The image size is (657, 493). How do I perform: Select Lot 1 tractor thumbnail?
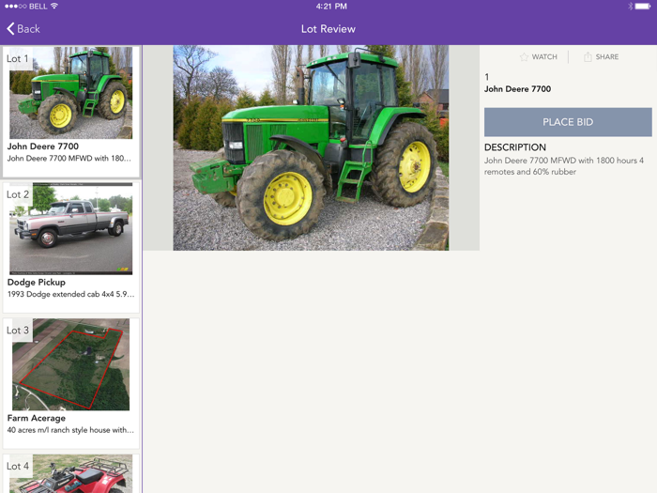(70, 93)
